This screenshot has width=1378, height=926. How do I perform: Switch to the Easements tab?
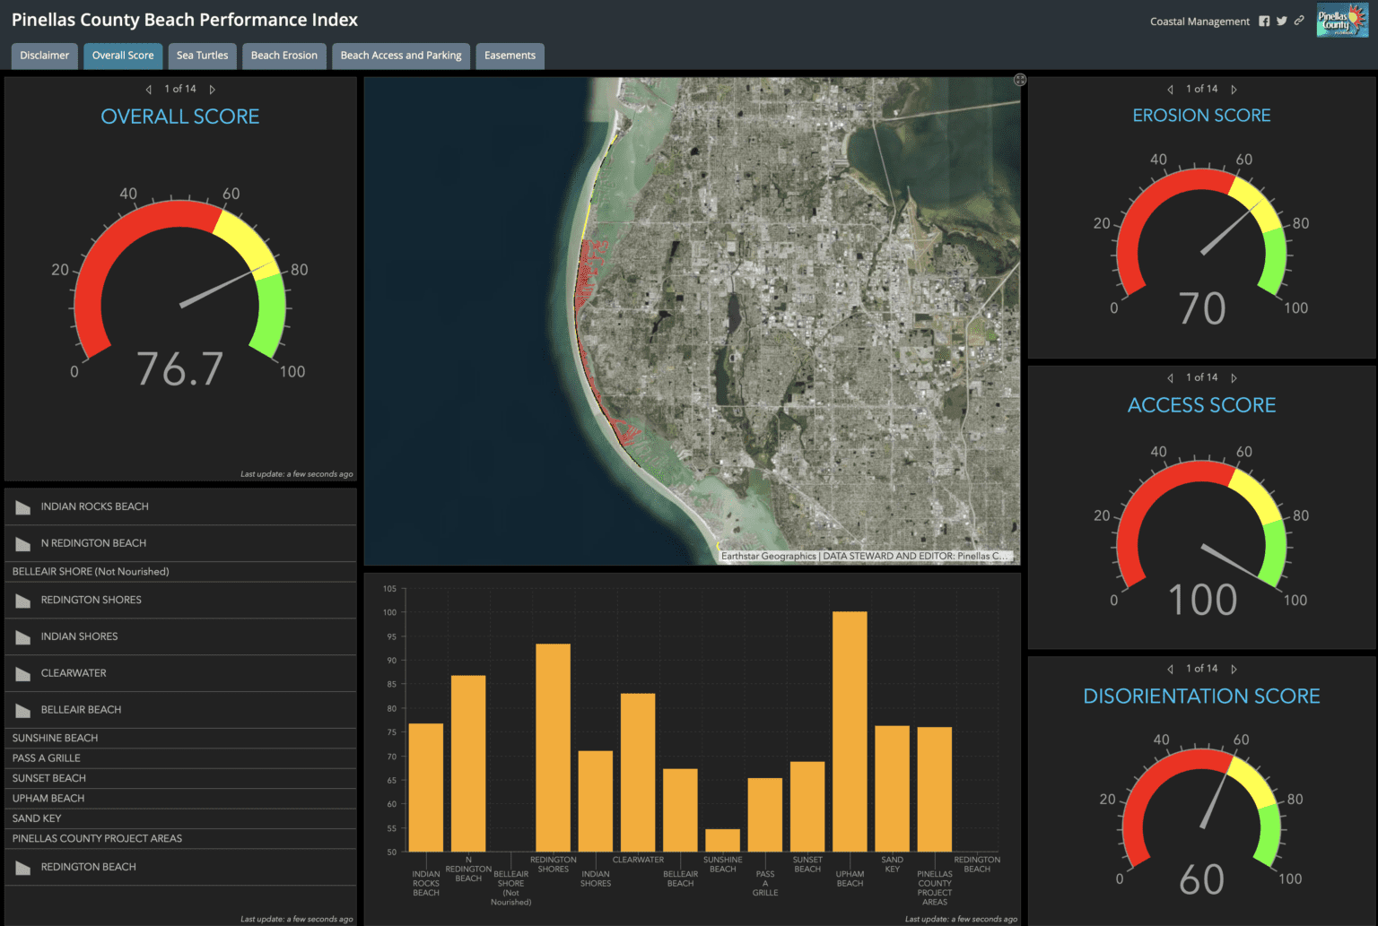tap(510, 56)
